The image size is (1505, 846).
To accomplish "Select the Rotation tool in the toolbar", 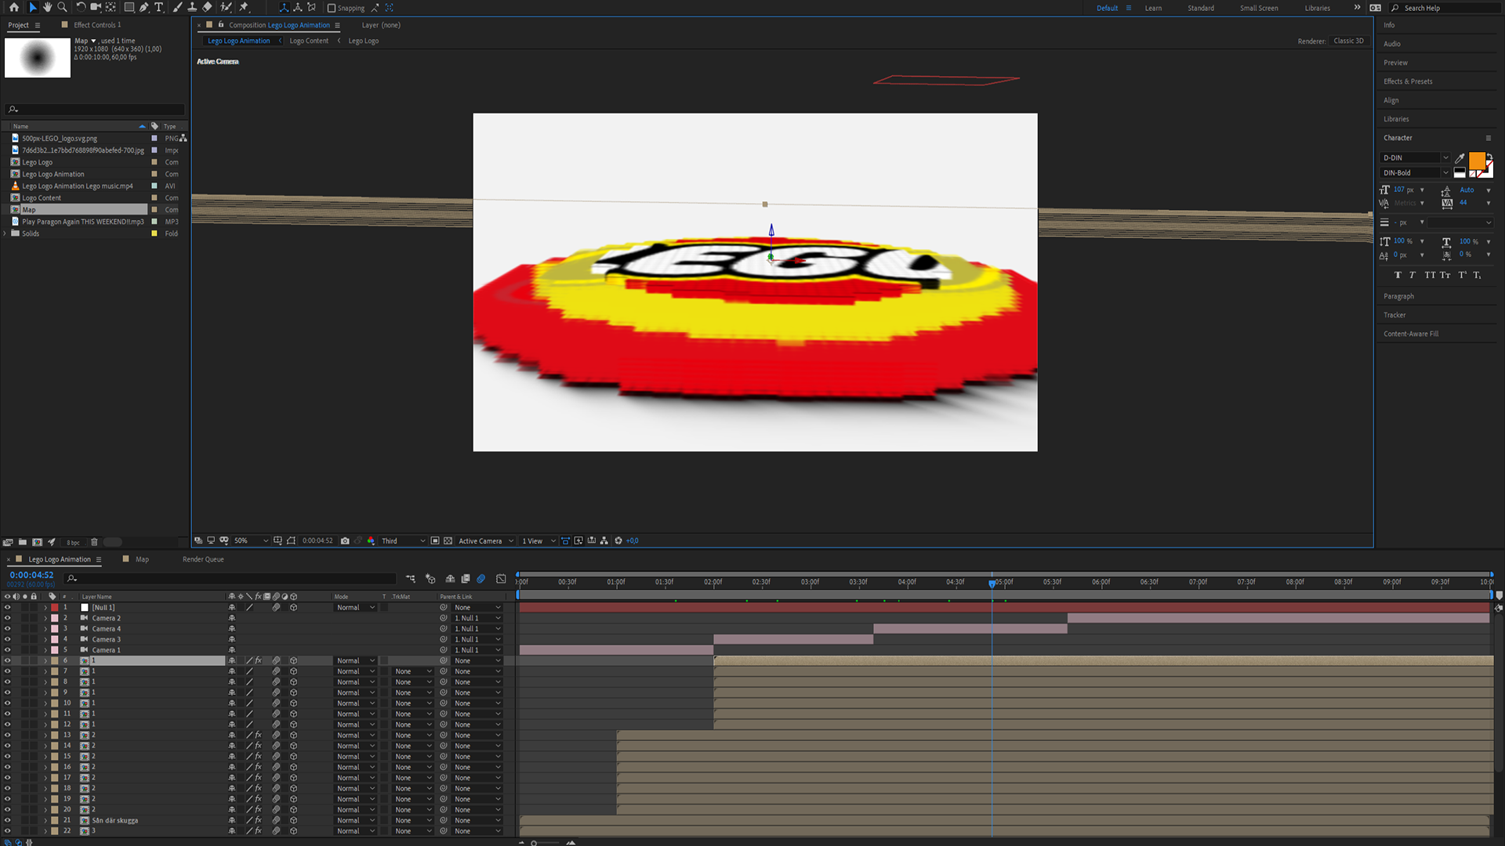I will coord(81,7).
